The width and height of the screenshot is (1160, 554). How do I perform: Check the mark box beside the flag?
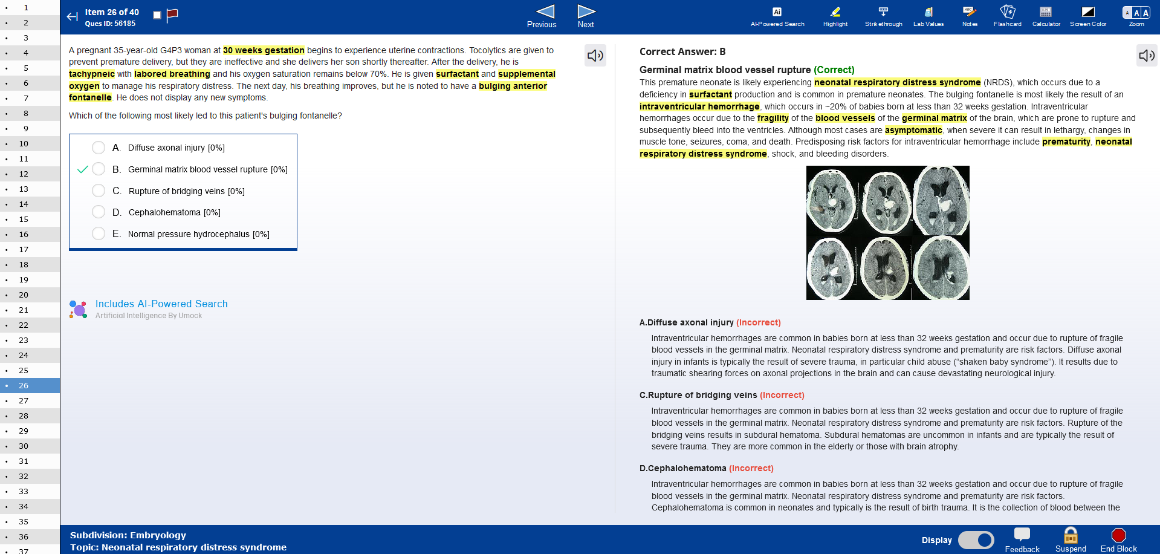(x=157, y=15)
